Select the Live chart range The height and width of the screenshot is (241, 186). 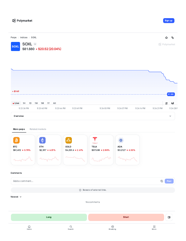16,103
